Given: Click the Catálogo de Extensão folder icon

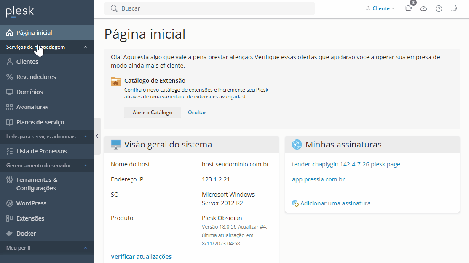Looking at the screenshot, I should point(116,82).
